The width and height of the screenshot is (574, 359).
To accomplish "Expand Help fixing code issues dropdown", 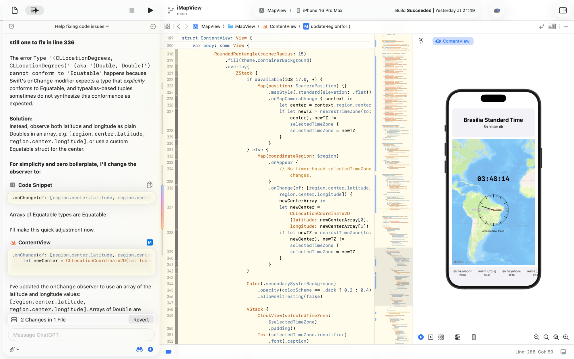I will point(82,26).
